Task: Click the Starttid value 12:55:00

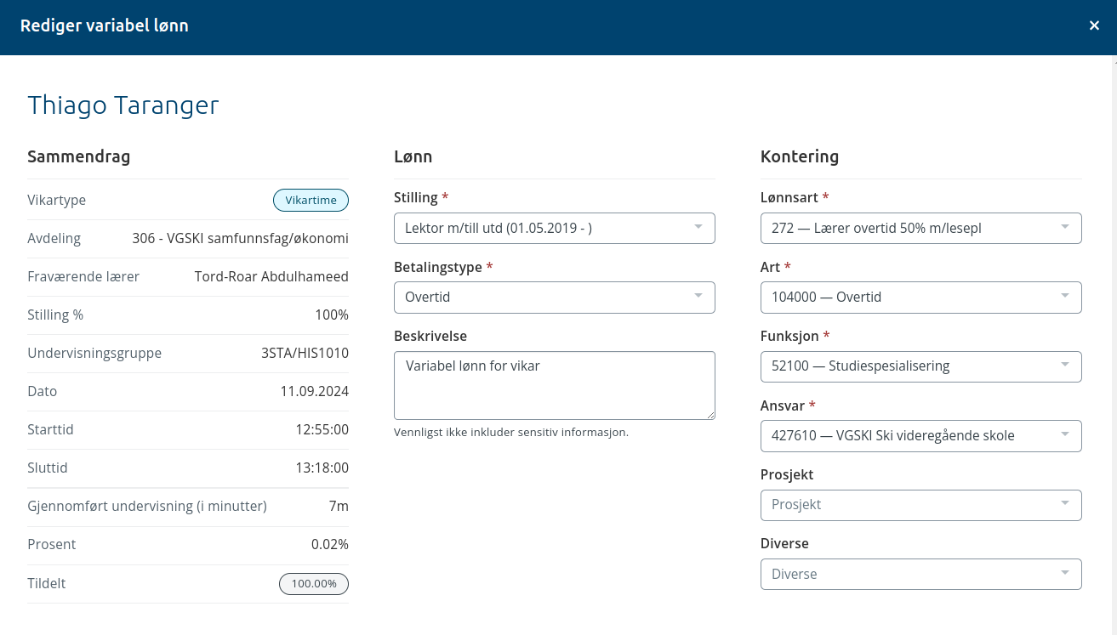Action: 322,430
